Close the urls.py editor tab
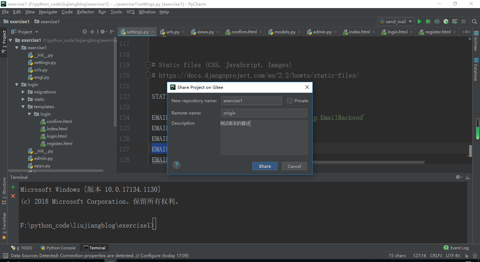The height and width of the screenshot is (262, 480). (x=183, y=32)
